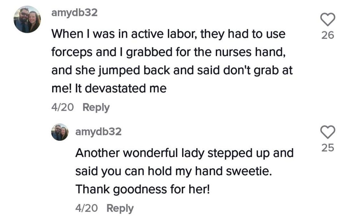This screenshot has width=350, height=219.
Task: Like the reply about the wonderful lady
Action: (x=327, y=132)
